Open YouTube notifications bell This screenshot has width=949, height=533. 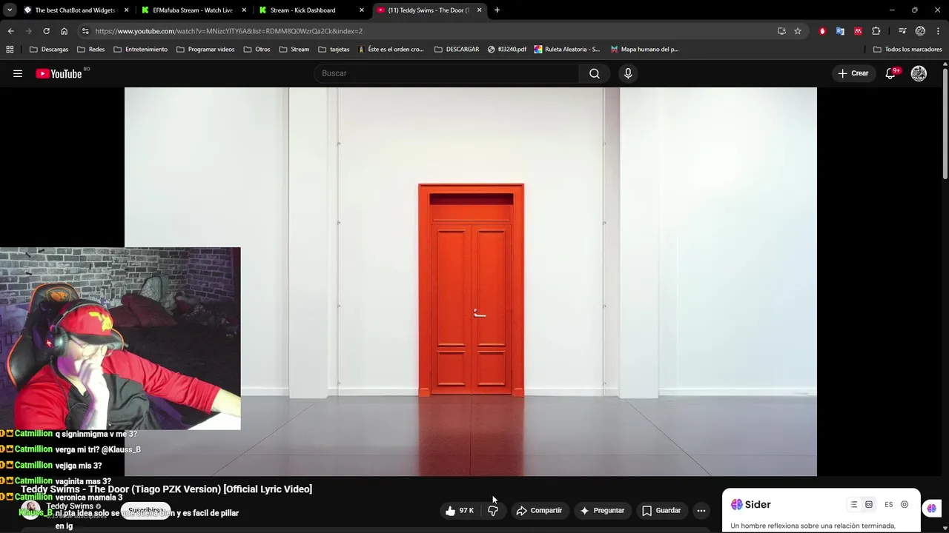coord(891,73)
